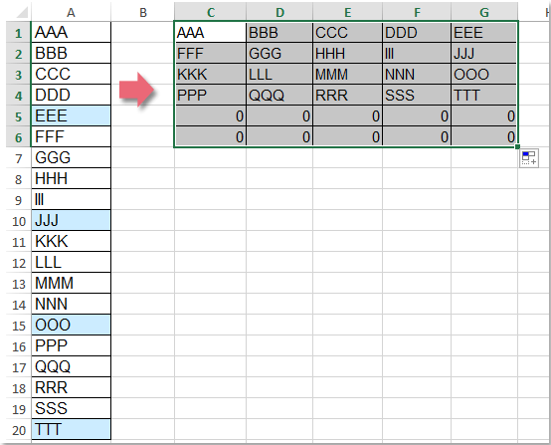This screenshot has width=551, height=445.
Task: Click the red arrow shape
Action: click(136, 90)
